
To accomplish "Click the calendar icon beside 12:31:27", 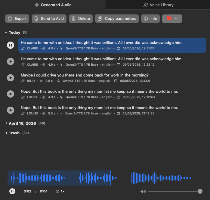I will tap(119, 48).
